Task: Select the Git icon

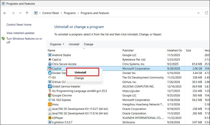Action: 50,77
